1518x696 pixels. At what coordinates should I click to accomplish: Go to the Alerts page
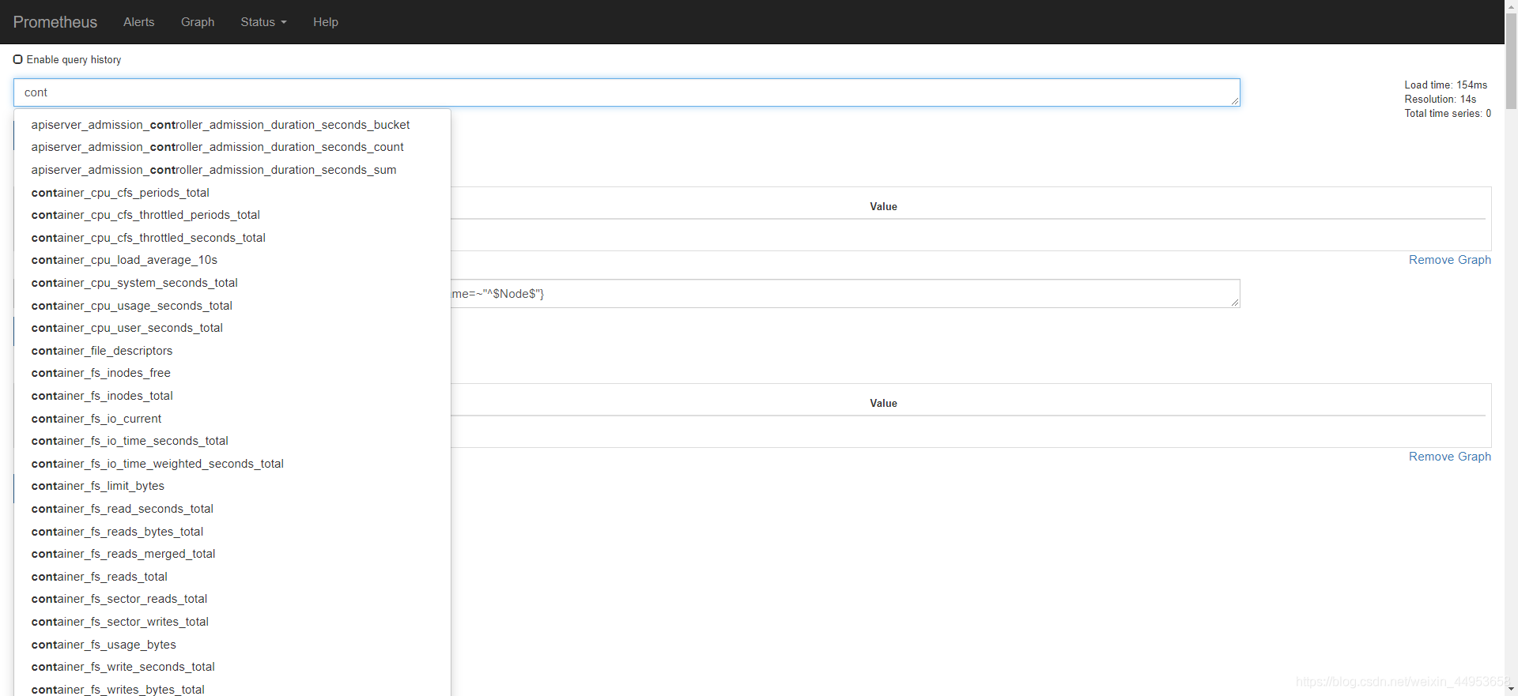[x=139, y=22]
